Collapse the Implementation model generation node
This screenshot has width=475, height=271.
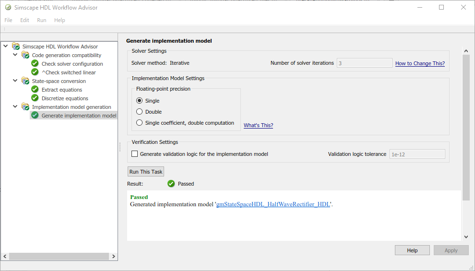click(x=15, y=107)
